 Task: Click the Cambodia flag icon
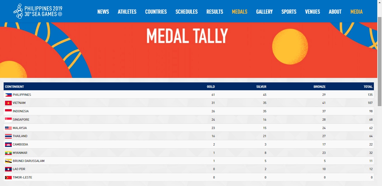[8, 145]
